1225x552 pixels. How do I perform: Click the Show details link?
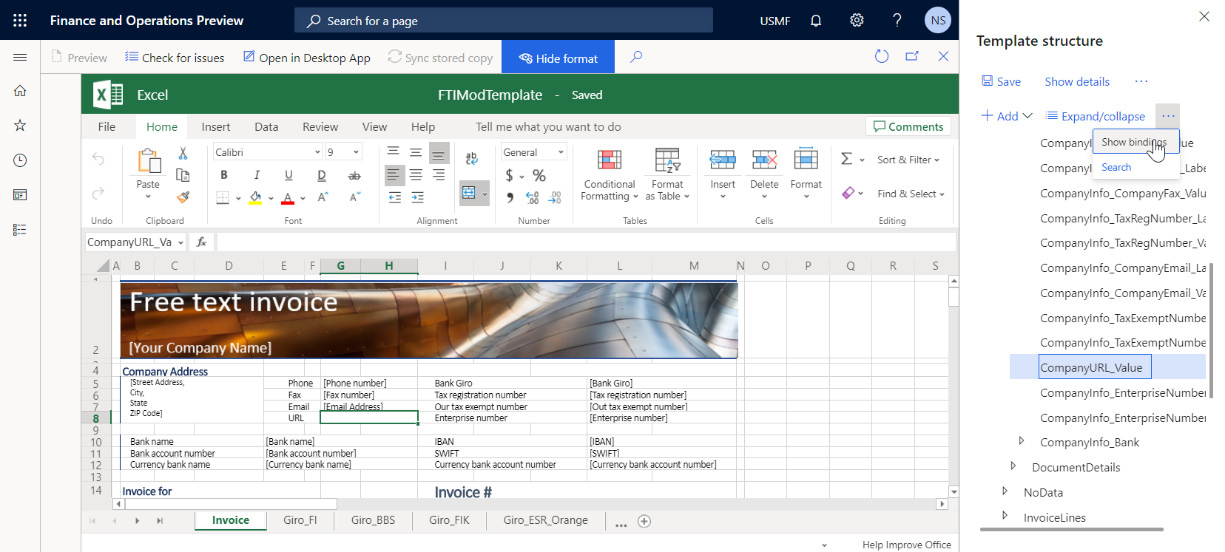click(1077, 81)
